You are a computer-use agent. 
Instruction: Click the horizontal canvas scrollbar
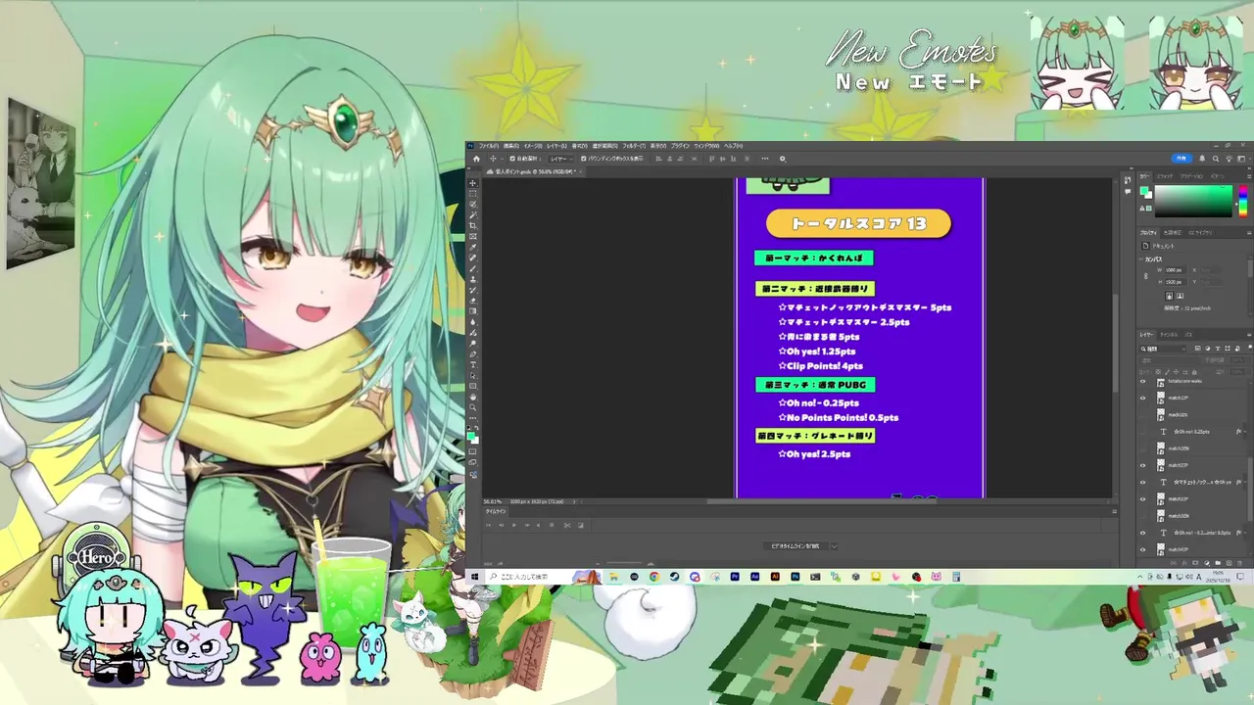click(821, 501)
